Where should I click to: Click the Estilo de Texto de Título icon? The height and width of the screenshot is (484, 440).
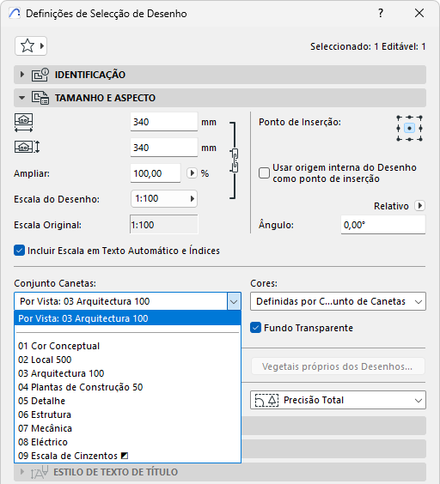[x=40, y=472]
